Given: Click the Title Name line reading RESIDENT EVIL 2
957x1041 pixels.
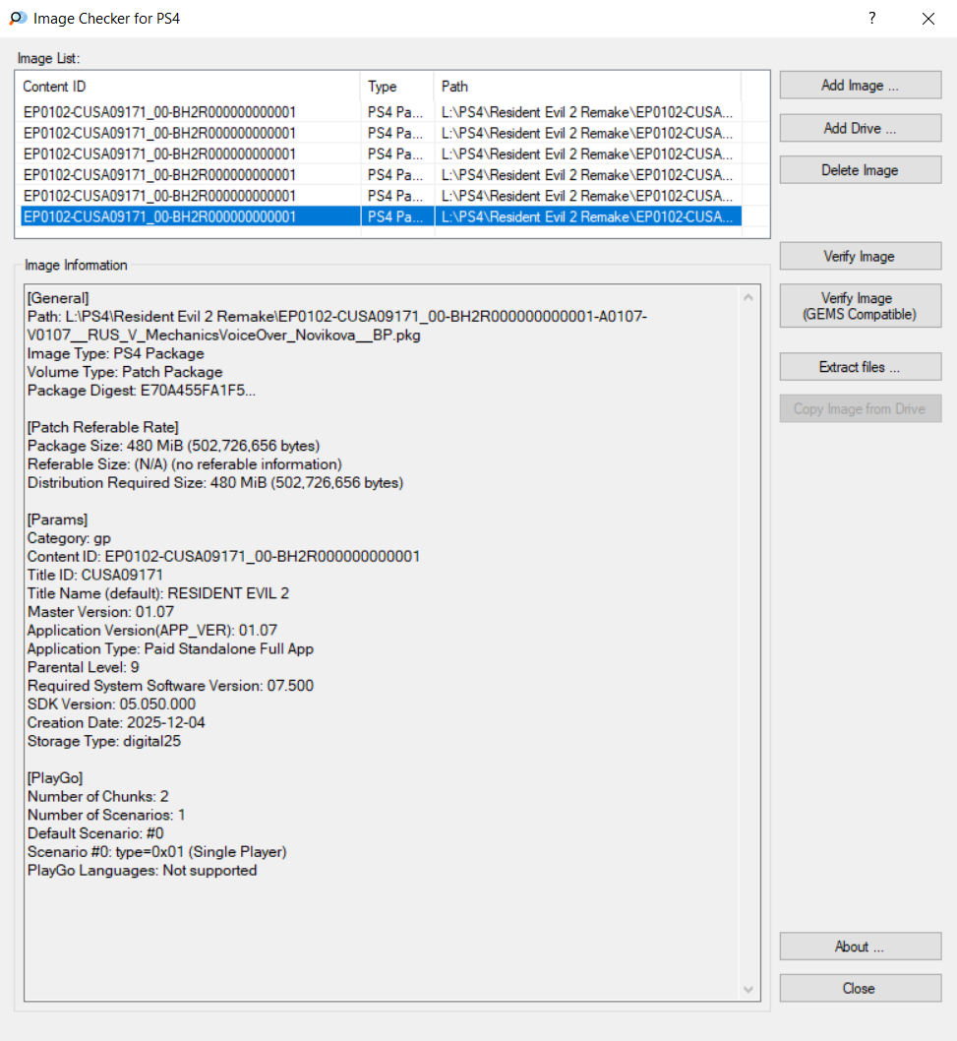Looking at the screenshot, I should click(157, 593).
